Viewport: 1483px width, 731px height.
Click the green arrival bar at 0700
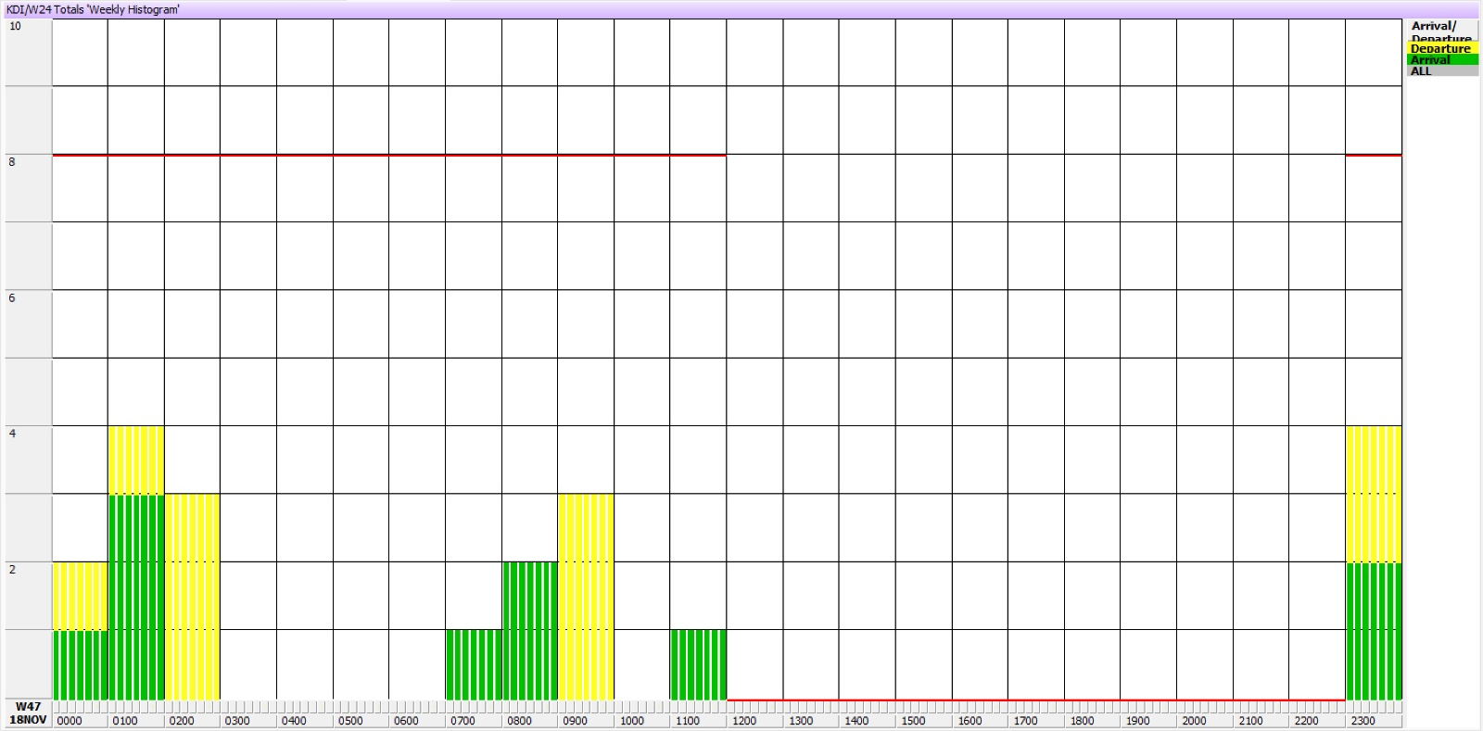(474, 664)
